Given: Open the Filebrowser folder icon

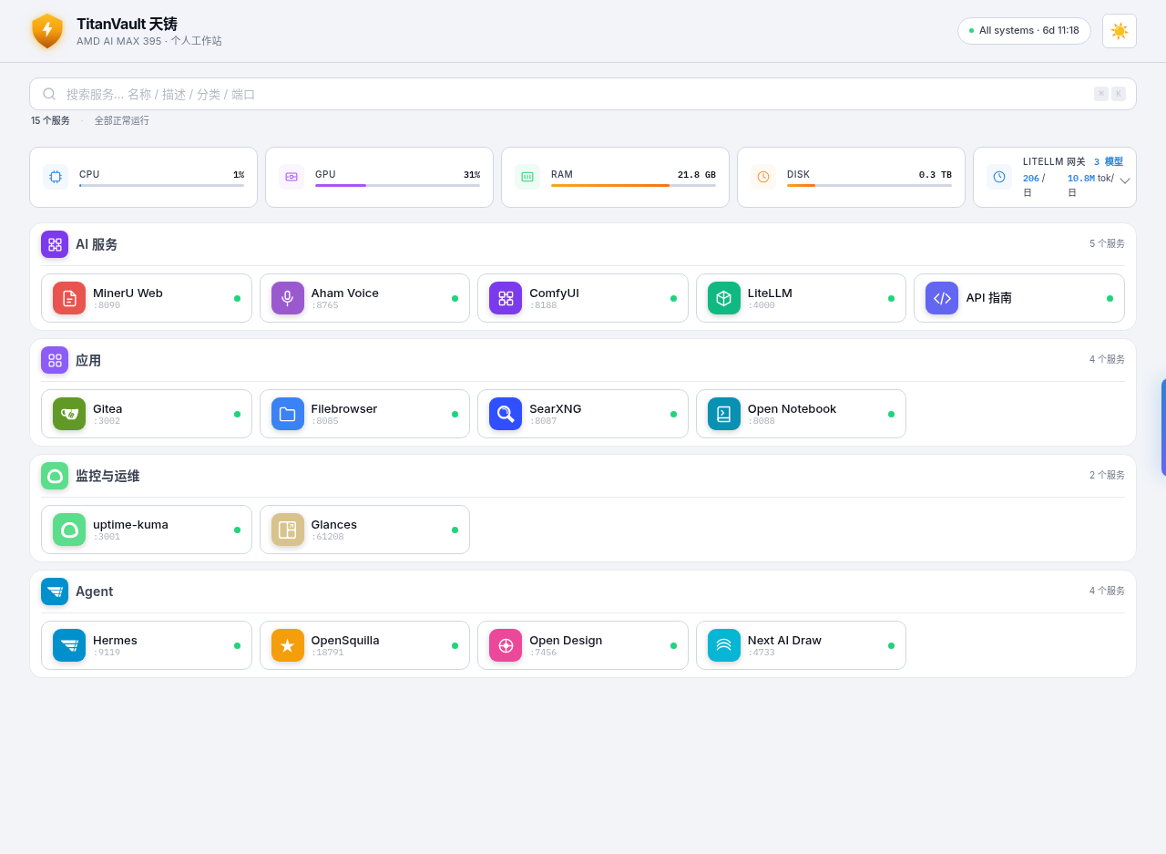Looking at the screenshot, I should [x=288, y=414].
